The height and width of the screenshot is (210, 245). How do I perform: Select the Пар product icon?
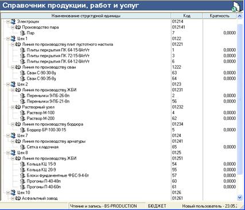point(22,33)
